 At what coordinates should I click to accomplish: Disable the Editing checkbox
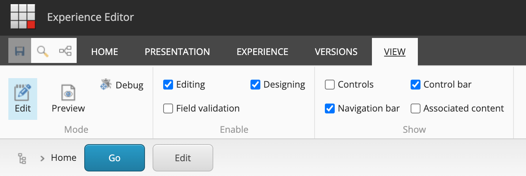pyautogui.click(x=168, y=85)
